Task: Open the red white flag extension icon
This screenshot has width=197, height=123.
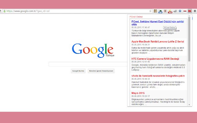Action: click(x=185, y=11)
